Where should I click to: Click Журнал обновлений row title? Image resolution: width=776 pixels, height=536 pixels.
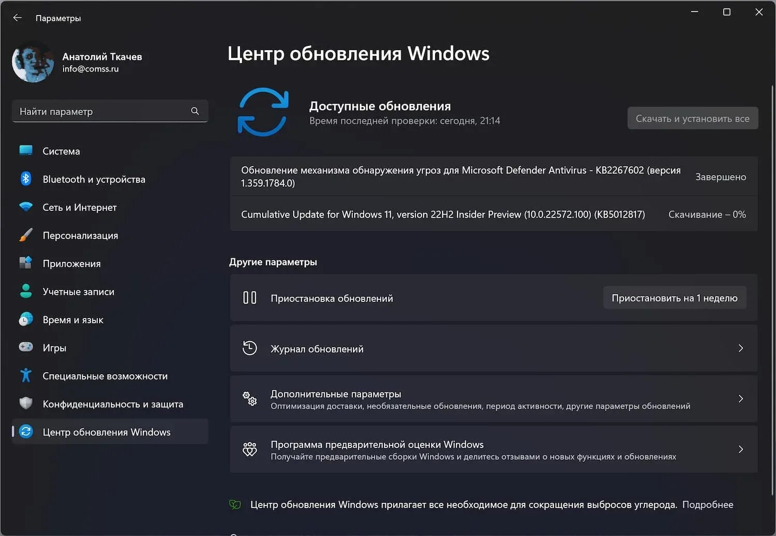tap(317, 349)
